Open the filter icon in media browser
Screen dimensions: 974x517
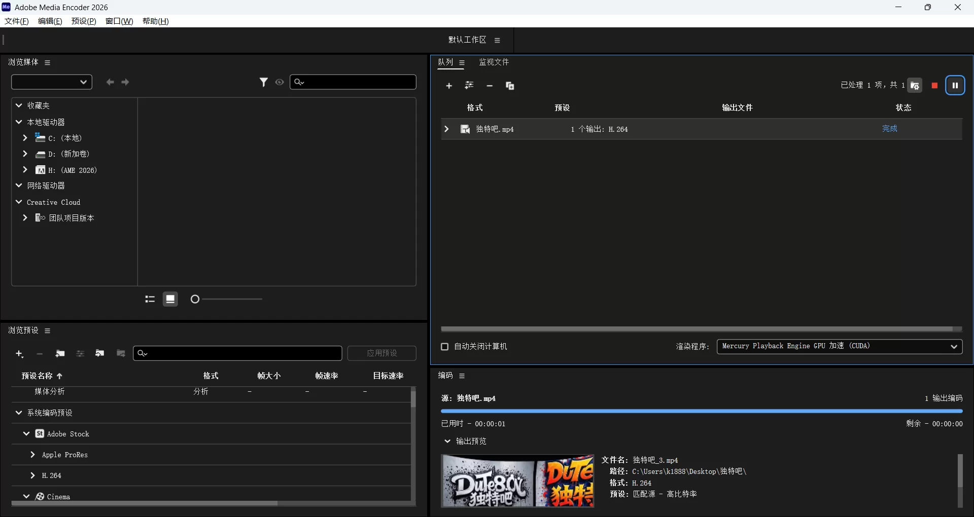click(264, 82)
